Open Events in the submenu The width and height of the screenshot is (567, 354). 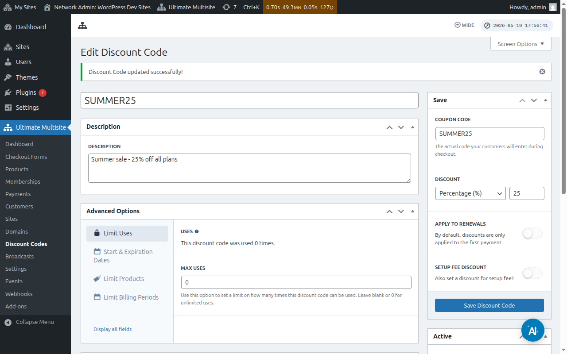tap(14, 281)
